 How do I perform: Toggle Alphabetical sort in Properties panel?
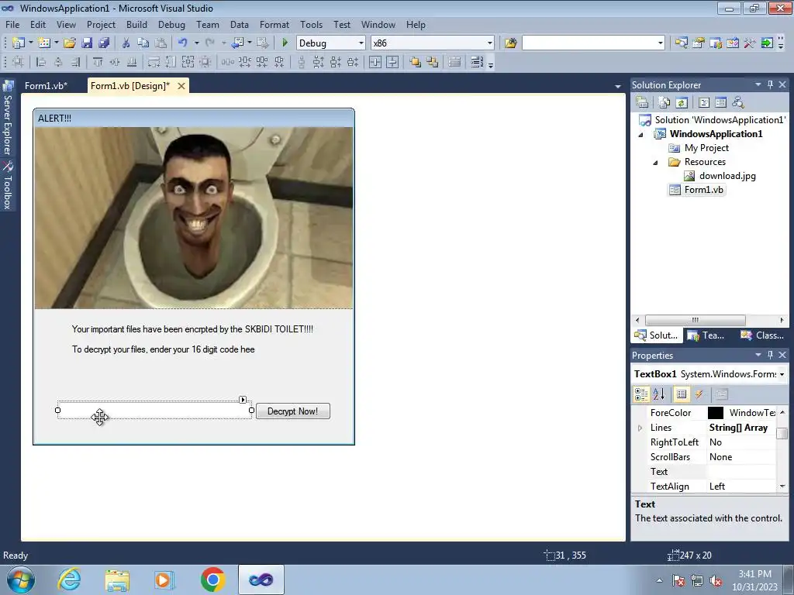click(659, 394)
